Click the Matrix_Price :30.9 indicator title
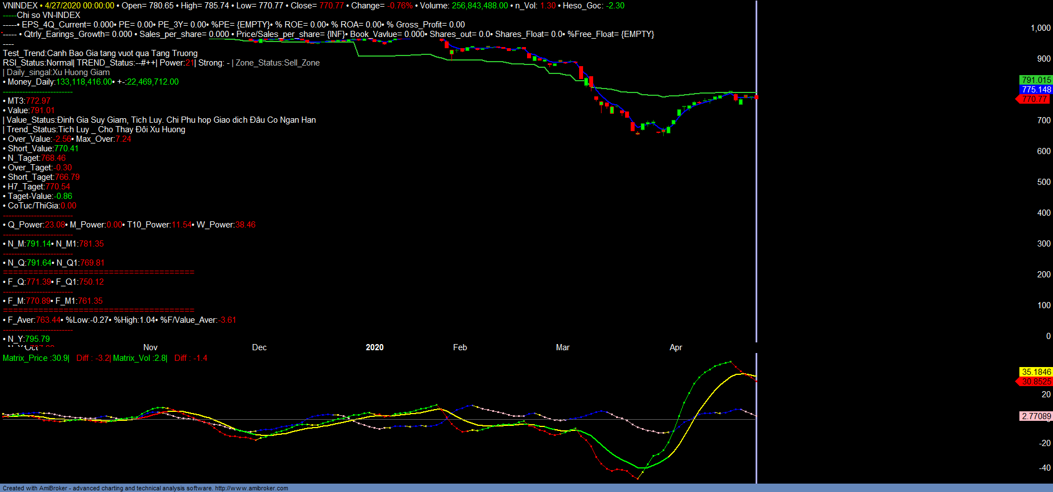The image size is (1053, 492). tap(35, 358)
